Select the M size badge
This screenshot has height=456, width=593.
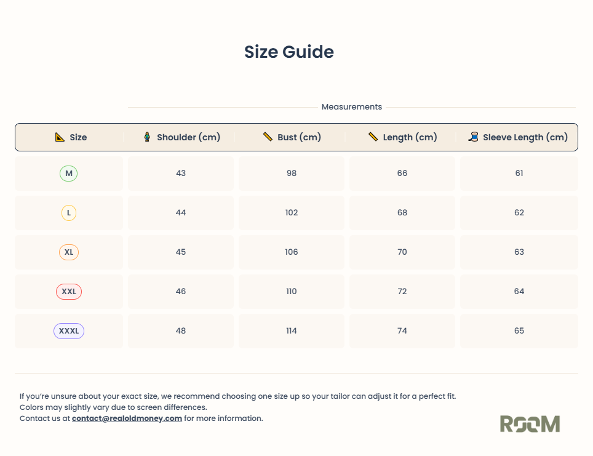tap(69, 174)
